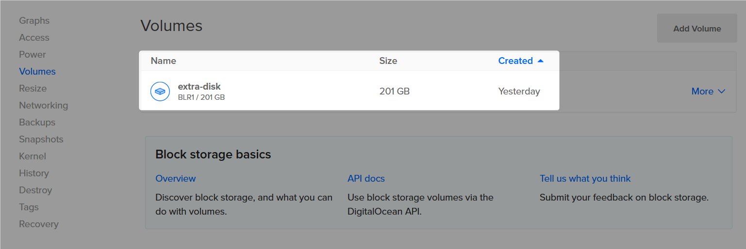
Task: Show the Backups section
Action: 37,123
